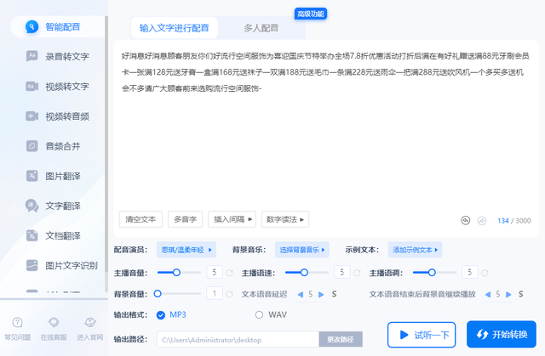Click the undo icon beside character count
This screenshot has height=356, width=545.
click(466, 220)
